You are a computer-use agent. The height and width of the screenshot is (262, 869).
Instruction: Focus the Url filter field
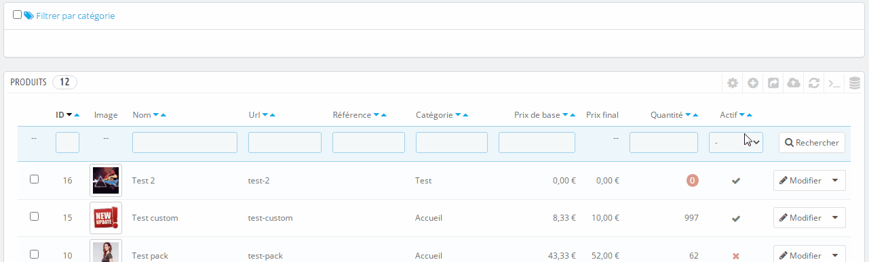click(285, 142)
